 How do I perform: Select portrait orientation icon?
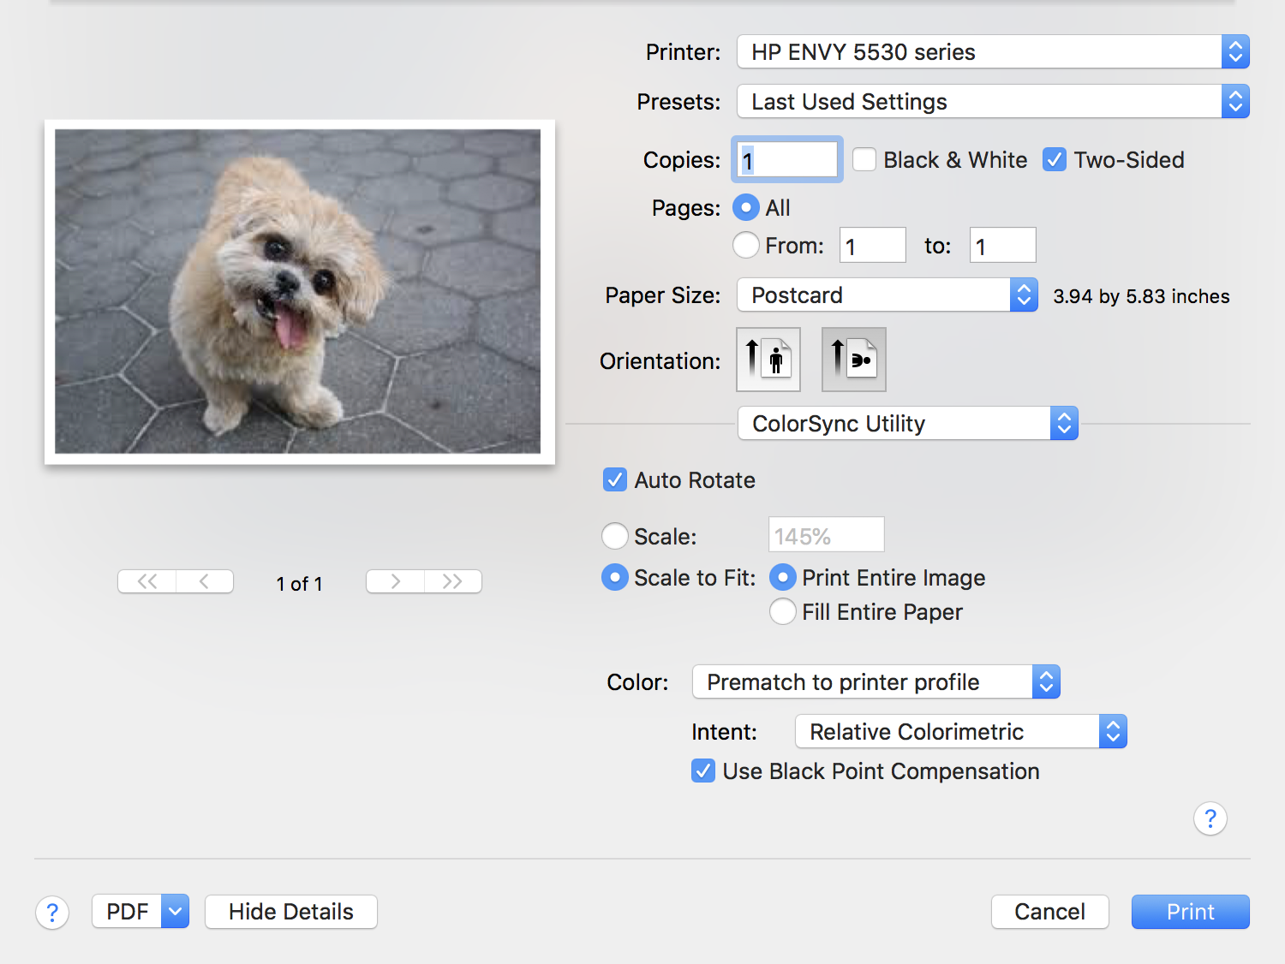(x=768, y=360)
